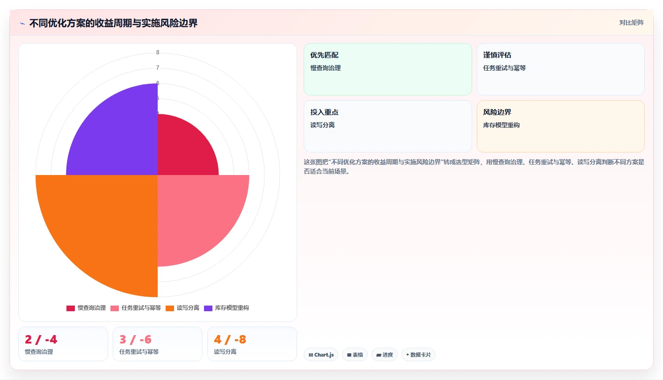Select the 优先匹配 matrix card
Screen dimensions: 663x380
pos(388,69)
